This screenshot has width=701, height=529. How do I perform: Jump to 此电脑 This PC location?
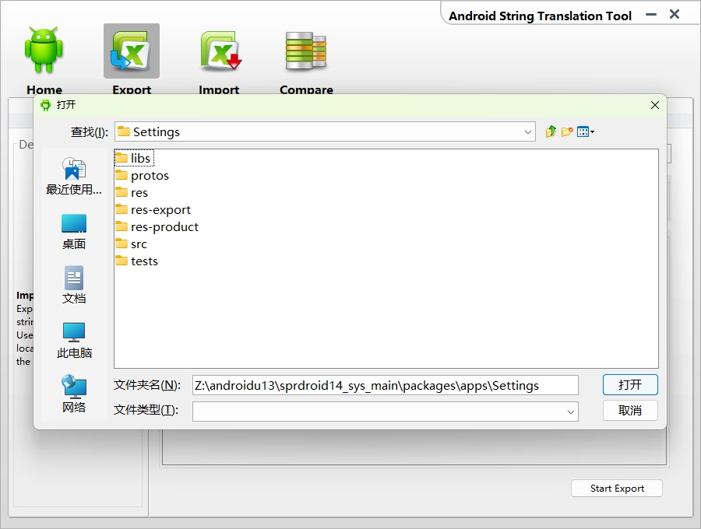74,340
